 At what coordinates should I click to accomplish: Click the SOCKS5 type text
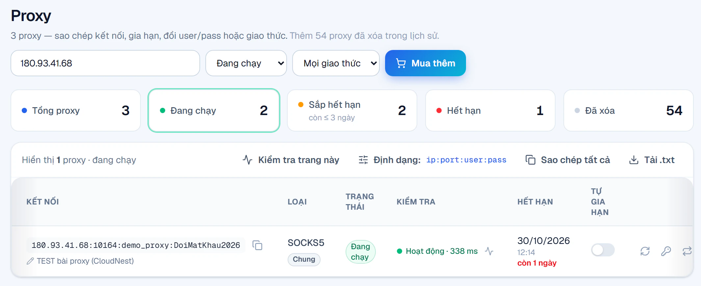306,243
